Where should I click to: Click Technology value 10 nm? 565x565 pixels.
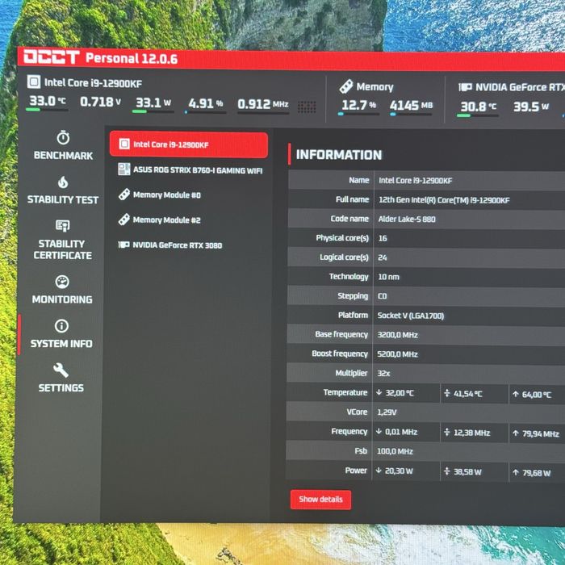[x=388, y=277]
